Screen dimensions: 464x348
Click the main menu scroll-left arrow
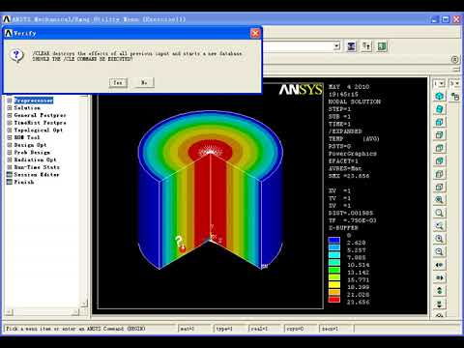[10, 311]
